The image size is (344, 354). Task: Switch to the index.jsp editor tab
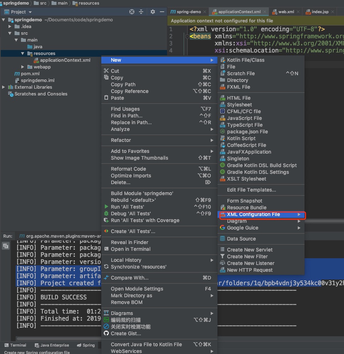point(320,12)
